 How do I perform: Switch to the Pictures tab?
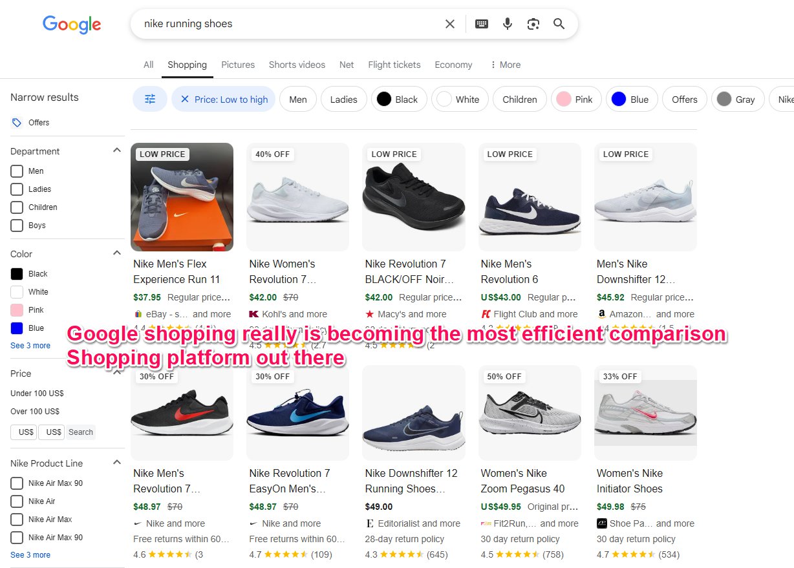[238, 65]
